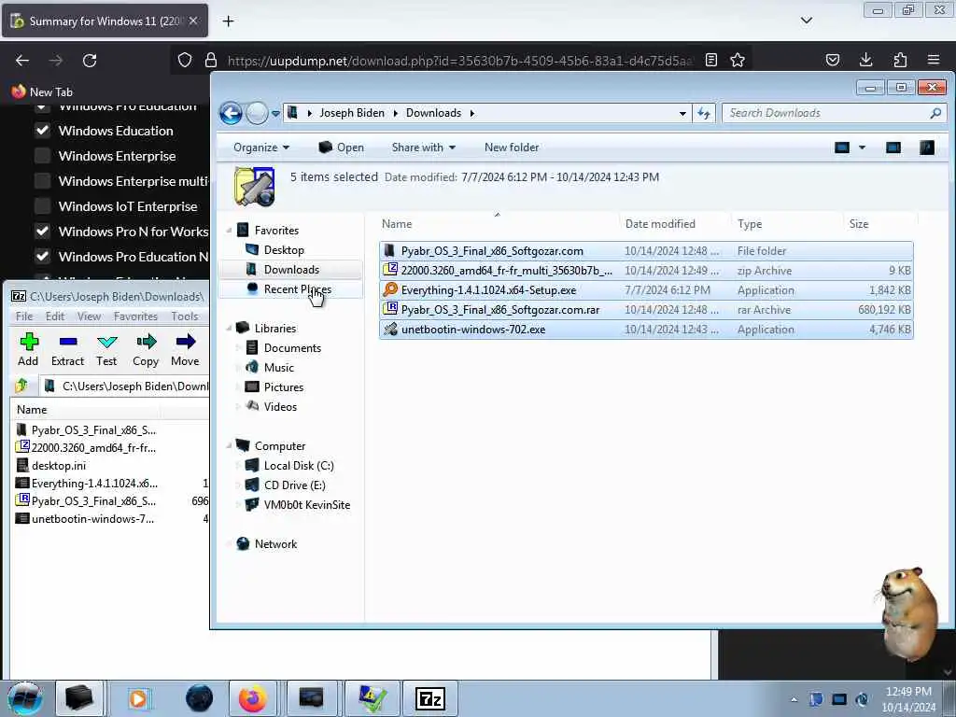Go up one folder in 7-Zip
Screen dimensions: 956x717
tap(22, 386)
